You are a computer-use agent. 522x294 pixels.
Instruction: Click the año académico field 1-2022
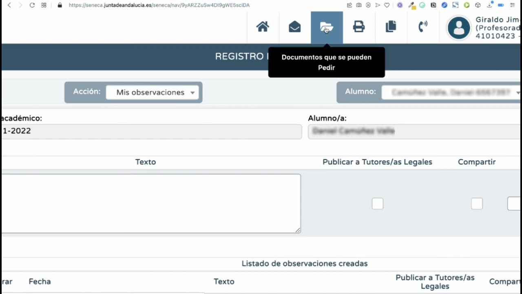pyautogui.click(x=151, y=131)
